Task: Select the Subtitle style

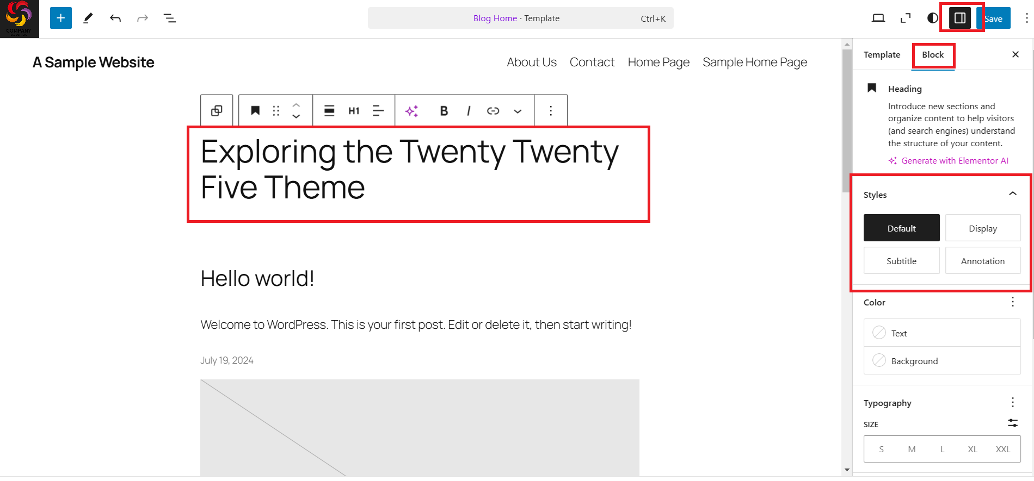Action: [902, 260]
